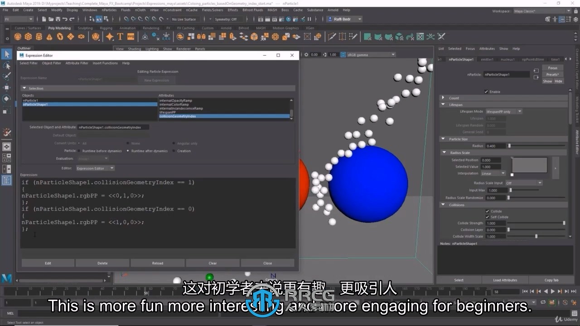Select the Runtime after dynamics radio button
Viewport: 580px width, 326px height.
click(x=128, y=151)
